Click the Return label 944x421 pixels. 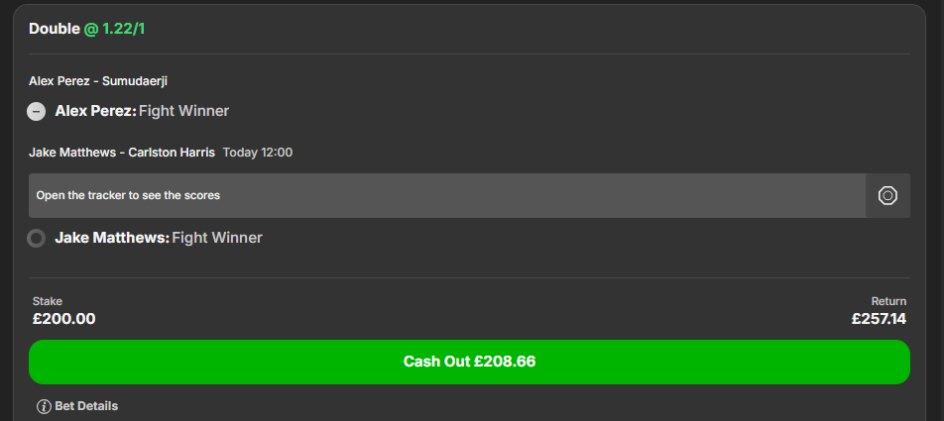coord(888,301)
